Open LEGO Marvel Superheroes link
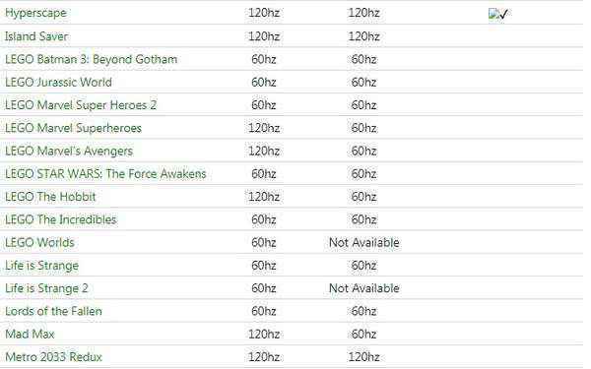The image size is (591, 369). (x=73, y=128)
